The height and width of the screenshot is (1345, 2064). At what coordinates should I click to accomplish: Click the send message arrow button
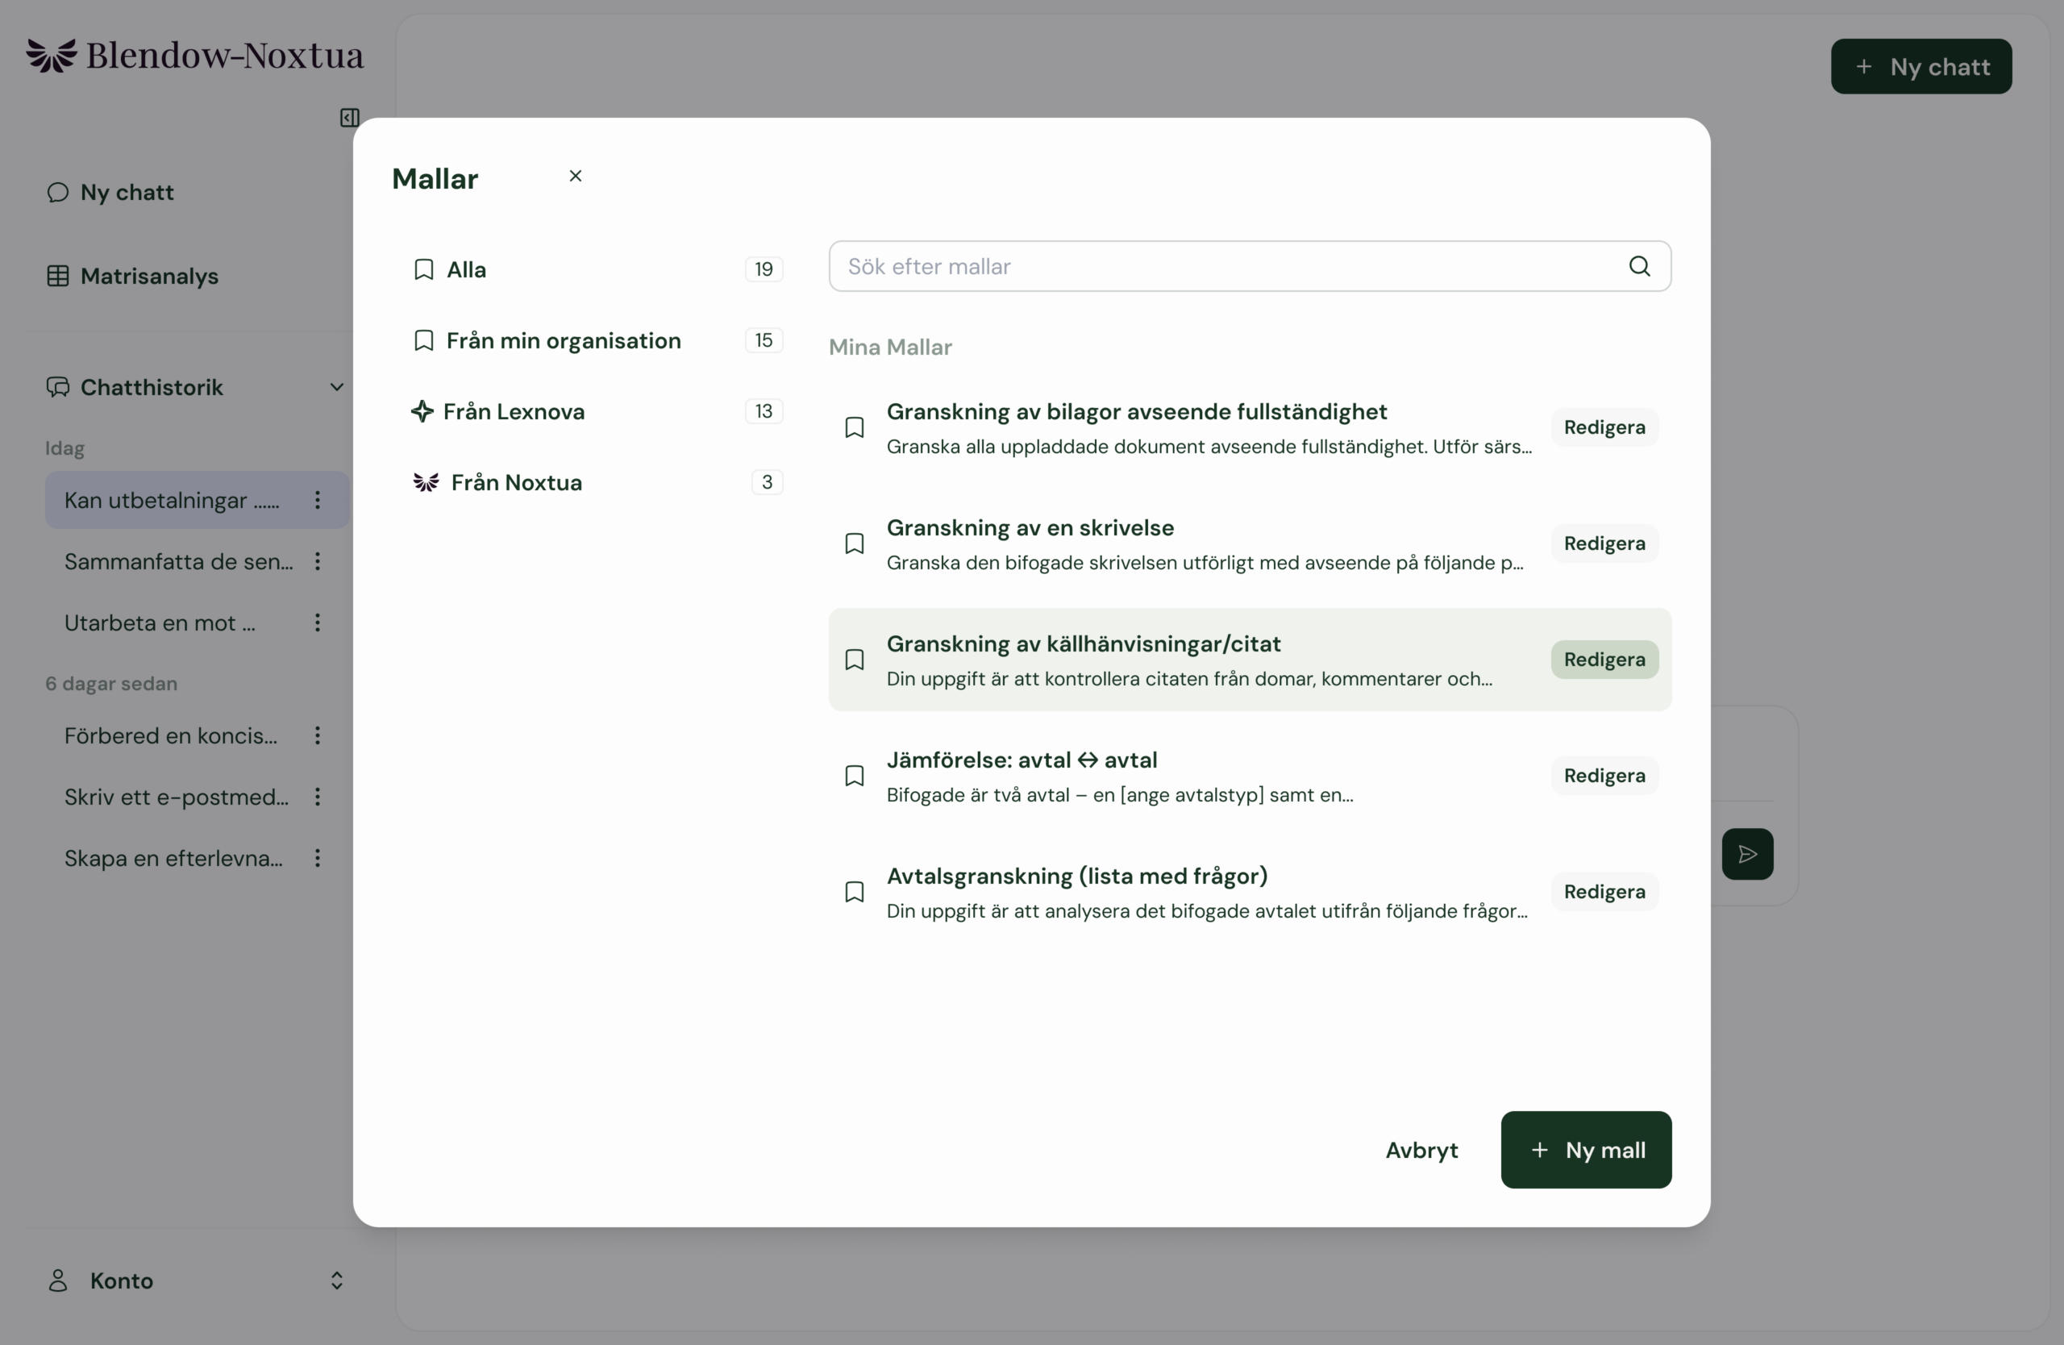click(1747, 855)
